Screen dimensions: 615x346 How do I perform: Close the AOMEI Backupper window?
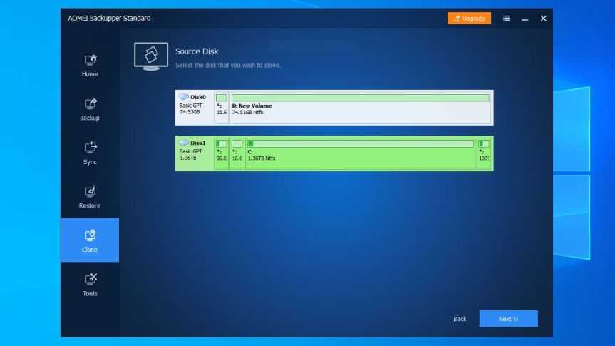coord(543,19)
